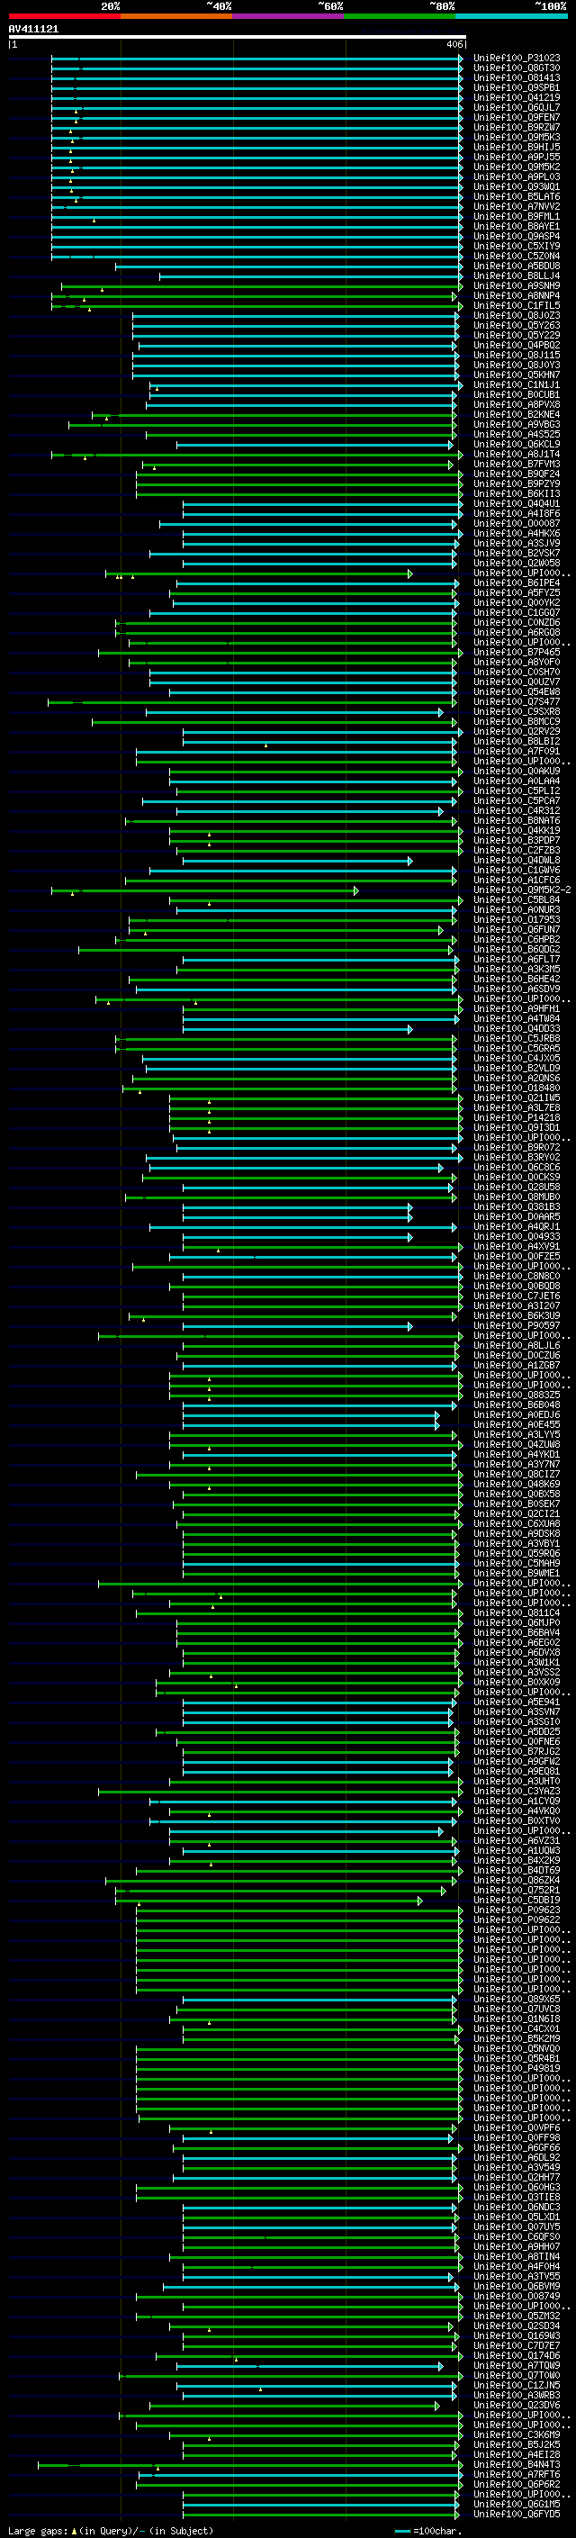576x2538 pixels.
Task: Open hit UniRef100_P09623
Action: point(516,1910)
